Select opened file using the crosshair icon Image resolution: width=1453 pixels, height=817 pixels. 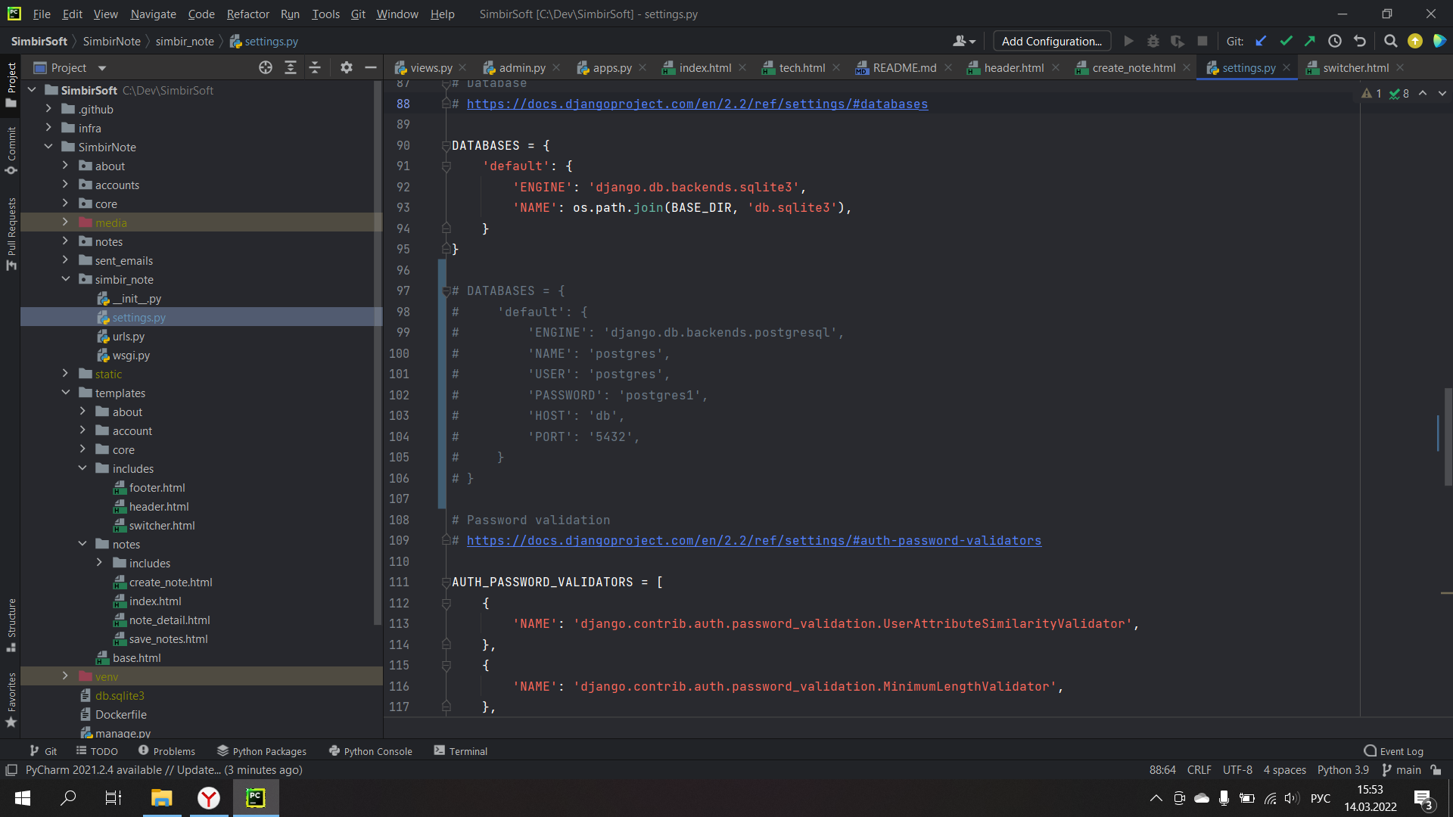265,67
